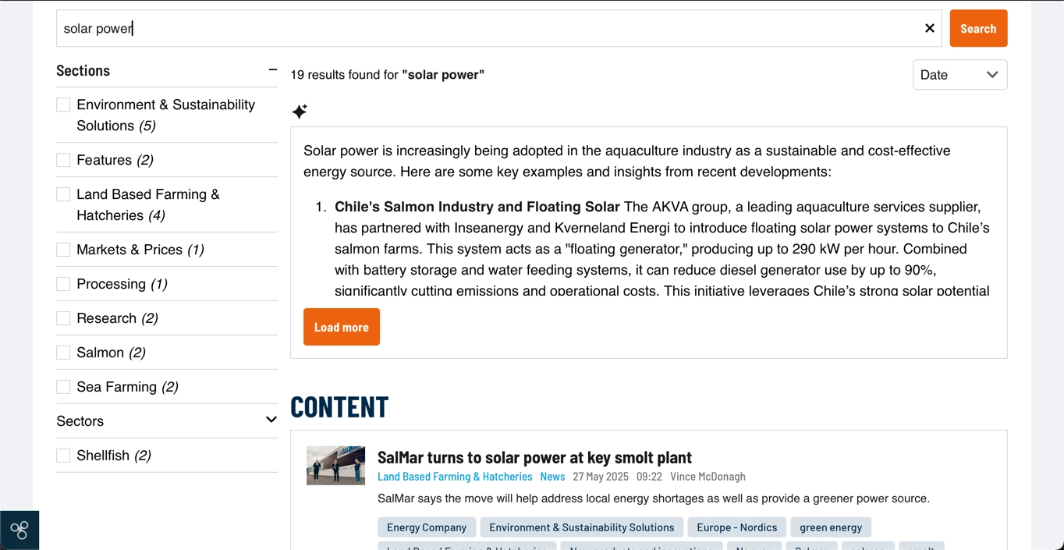The width and height of the screenshot is (1064, 550).
Task: Toggle the Research filter checkbox
Action: (63, 318)
